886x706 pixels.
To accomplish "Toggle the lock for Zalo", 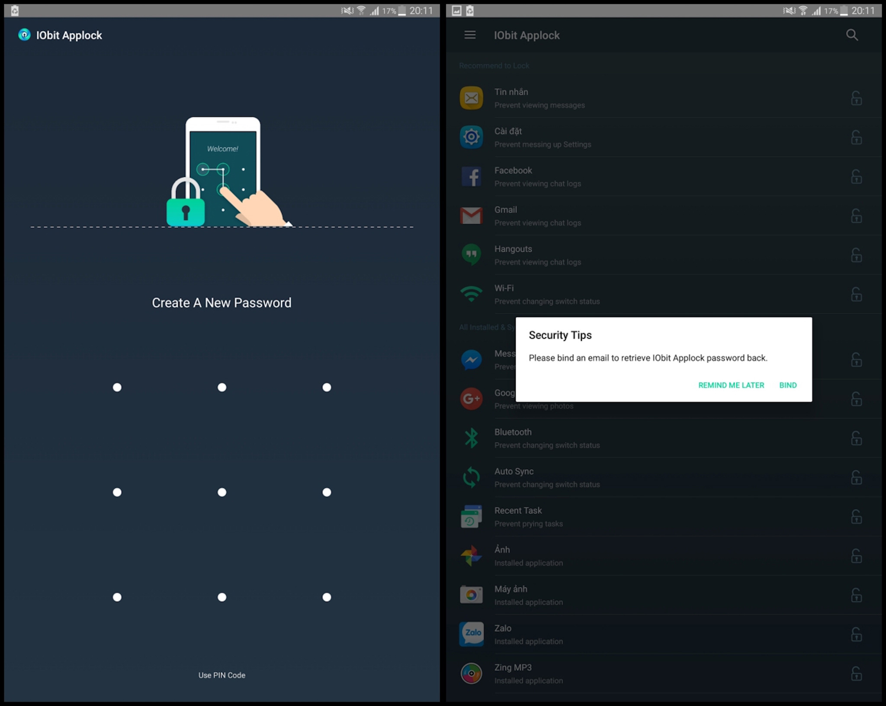I will click(x=856, y=635).
